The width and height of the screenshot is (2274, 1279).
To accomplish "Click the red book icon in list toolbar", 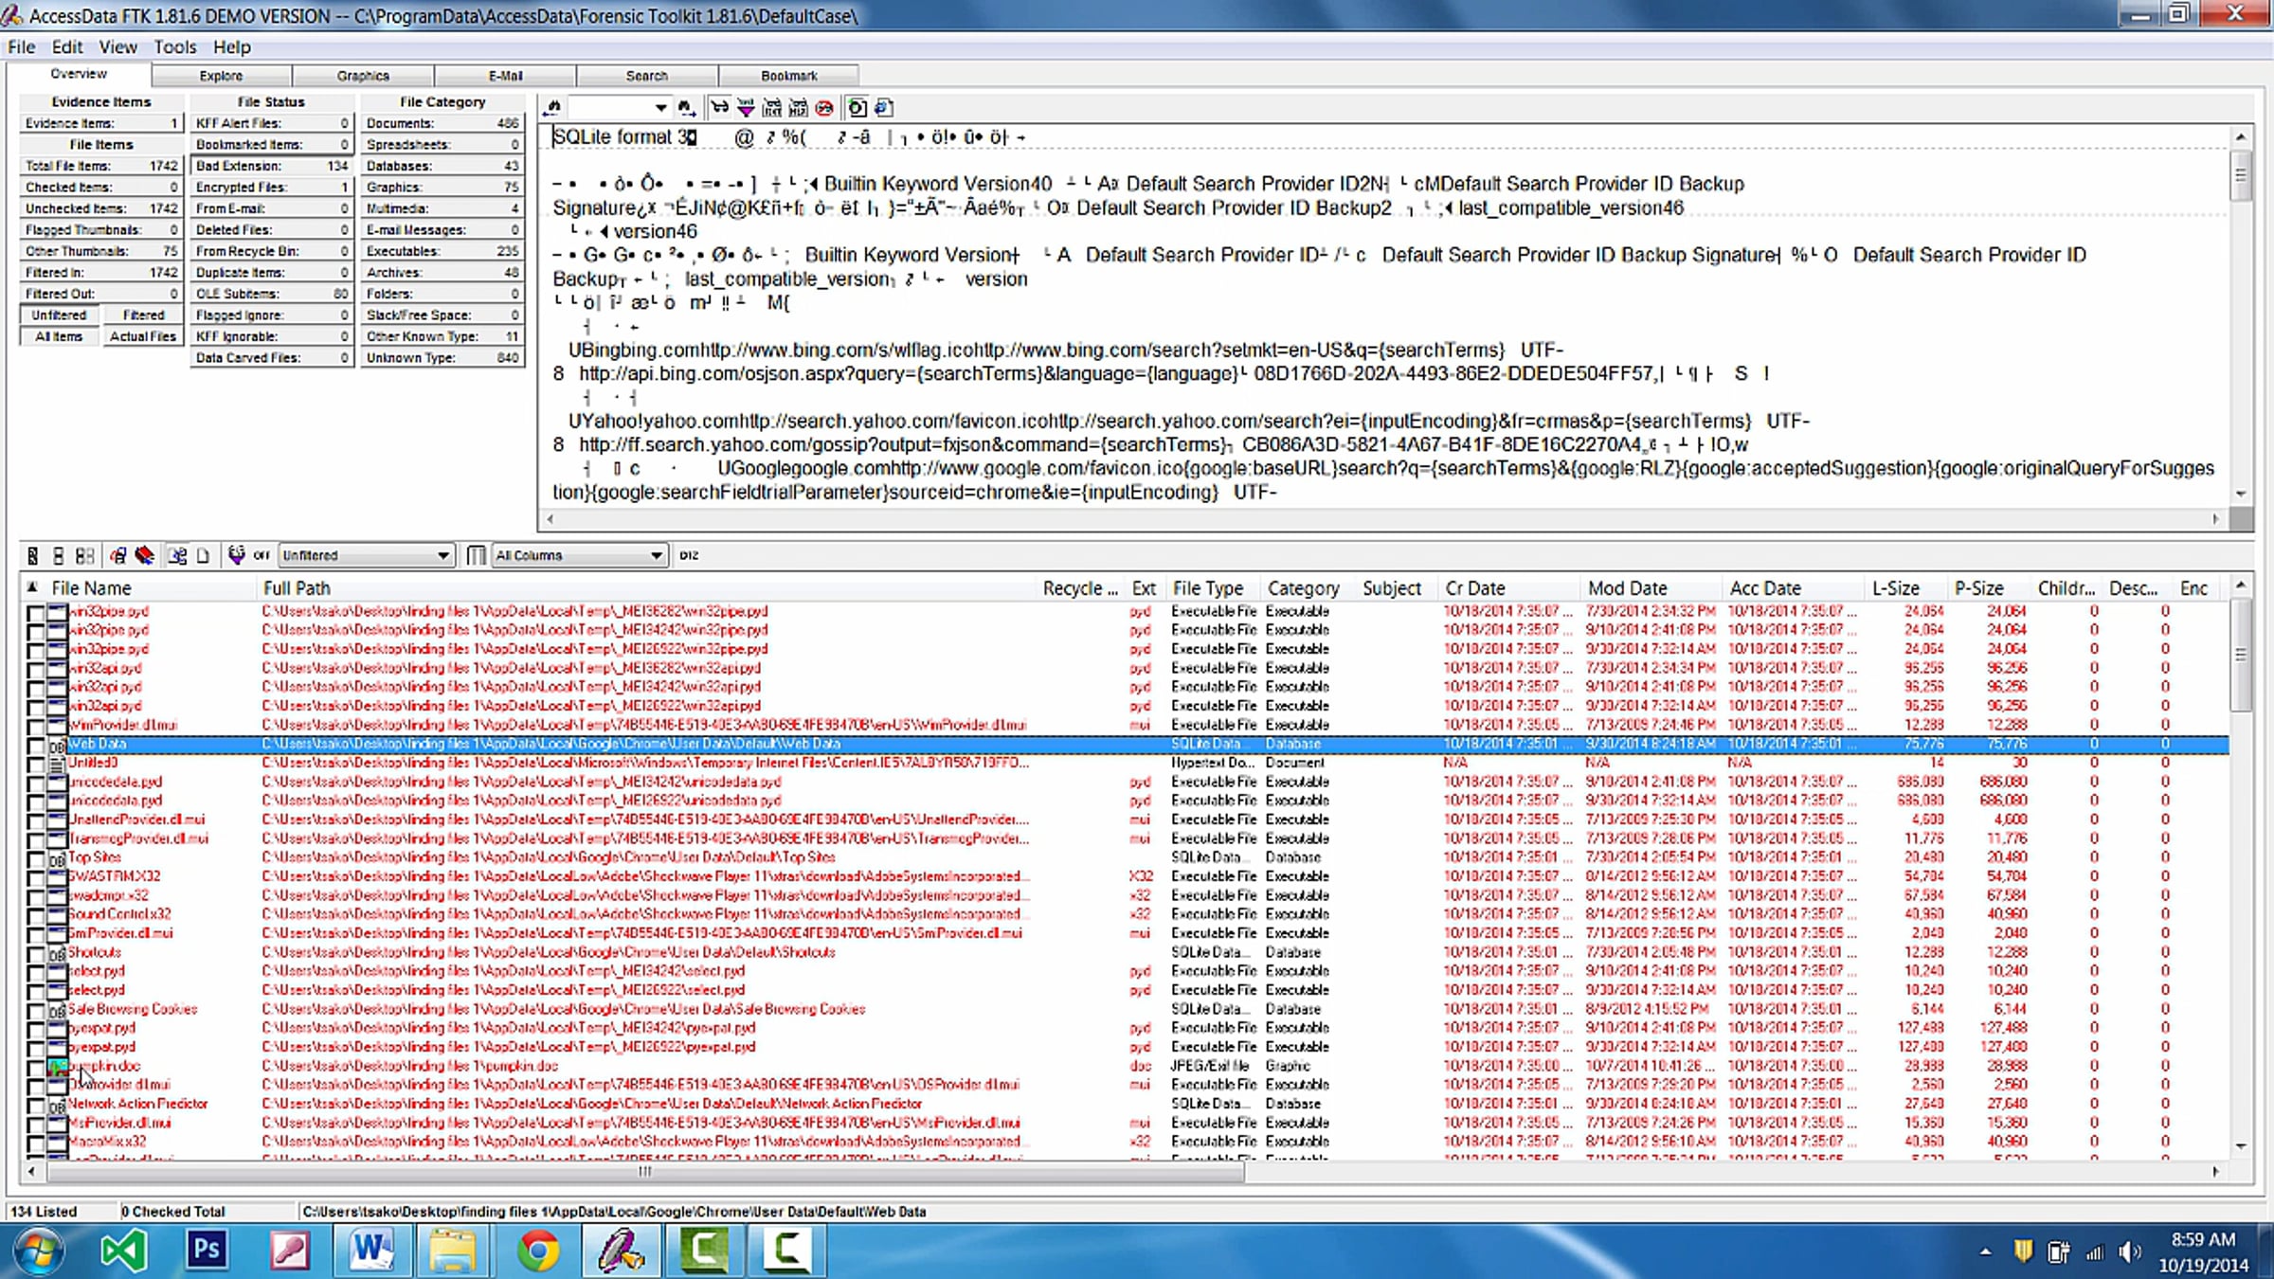I will (x=145, y=556).
